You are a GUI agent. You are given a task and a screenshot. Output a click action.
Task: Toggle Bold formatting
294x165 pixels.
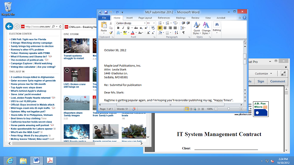(118, 28)
